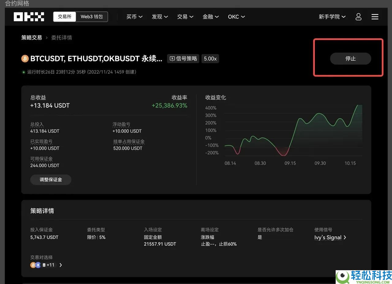Click the 限价 | 5% order type value
Screen dimensions: 392x284
(96, 237)
